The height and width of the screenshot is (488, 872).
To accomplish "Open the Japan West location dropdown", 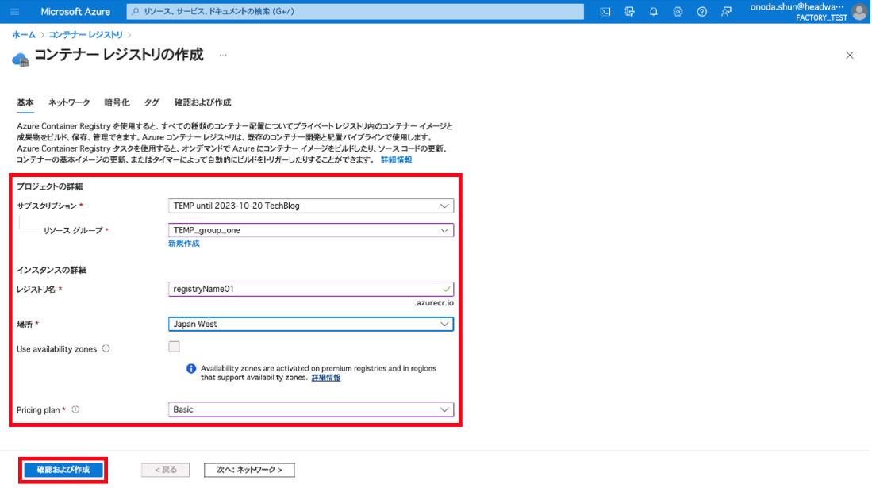I will pos(311,324).
